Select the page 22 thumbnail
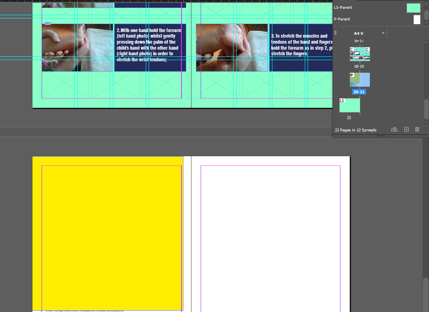This screenshot has height=312, width=429. 349,105
